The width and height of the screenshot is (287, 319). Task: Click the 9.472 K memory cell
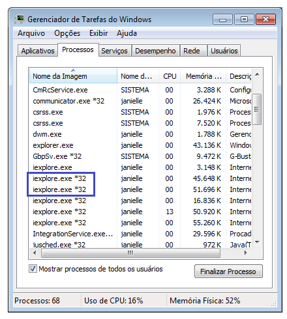point(209,156)
